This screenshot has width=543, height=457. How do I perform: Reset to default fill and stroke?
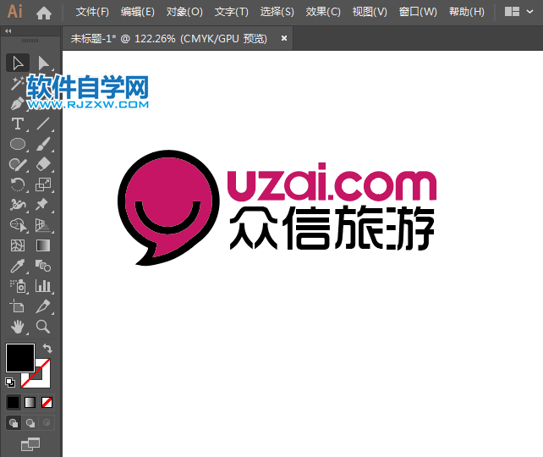(x=10, y=383)
